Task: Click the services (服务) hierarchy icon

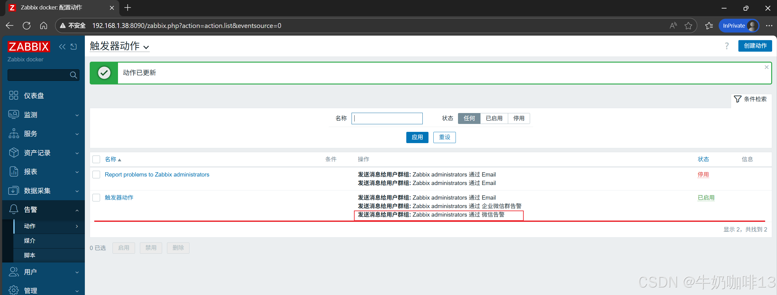Action: point(14,133)
